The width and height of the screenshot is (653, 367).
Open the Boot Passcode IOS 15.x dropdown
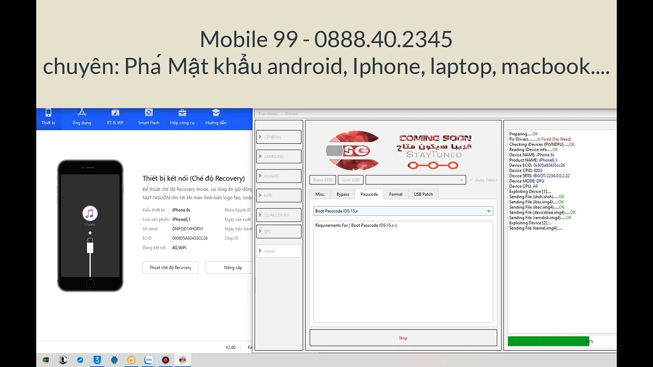[x=403, y=211]
